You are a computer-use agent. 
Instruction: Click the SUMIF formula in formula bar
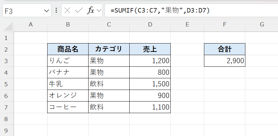(x=160, y=11)
